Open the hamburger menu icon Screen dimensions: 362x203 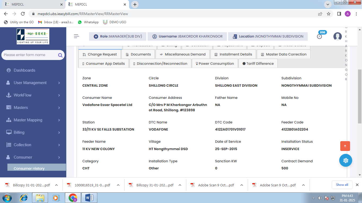tap(77, 36)
